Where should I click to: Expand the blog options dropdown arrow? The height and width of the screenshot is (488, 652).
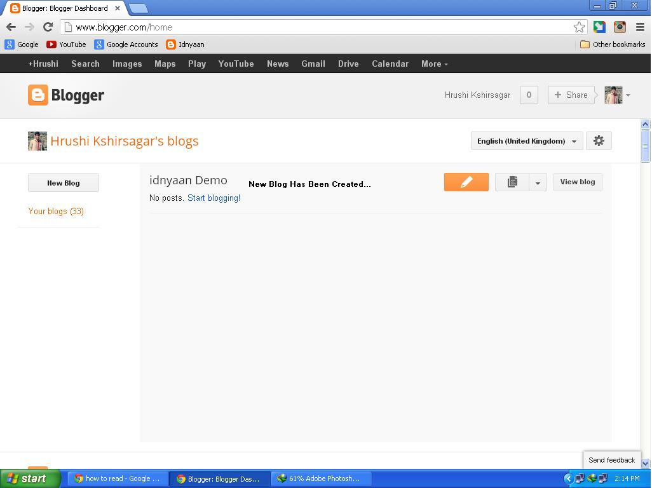coord(538,182)
